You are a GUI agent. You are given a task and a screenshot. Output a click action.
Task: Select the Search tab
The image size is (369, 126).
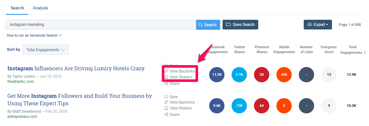click(x=17, y=8)
